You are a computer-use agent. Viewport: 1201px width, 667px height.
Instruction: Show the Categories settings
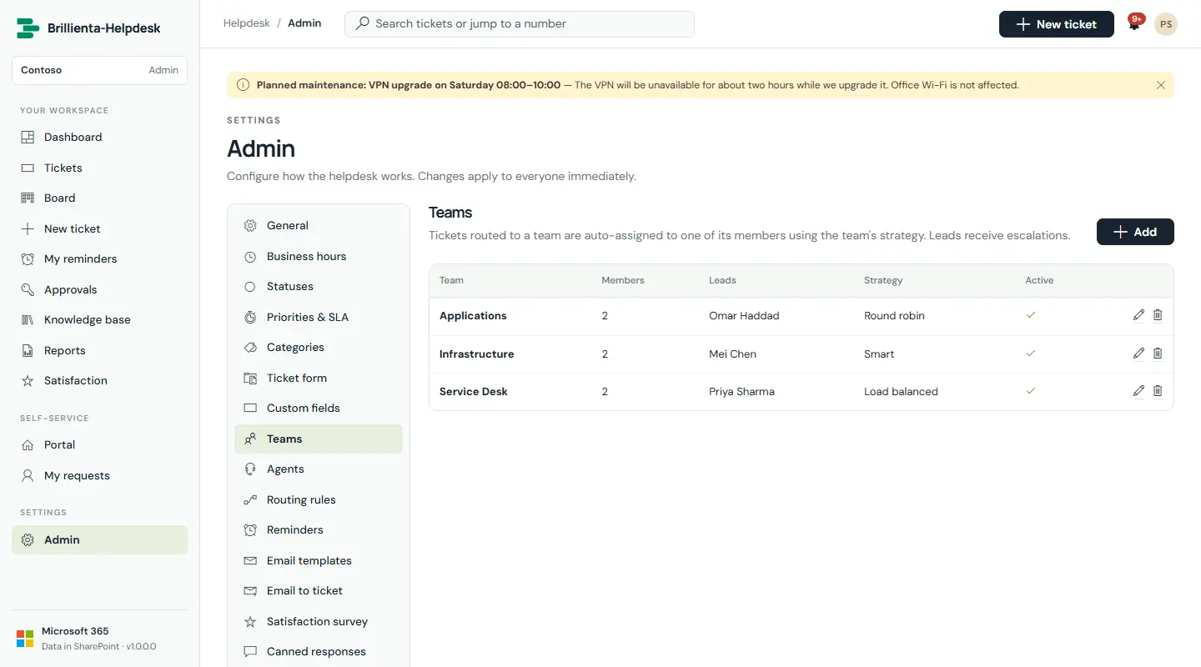click(319, 347)
